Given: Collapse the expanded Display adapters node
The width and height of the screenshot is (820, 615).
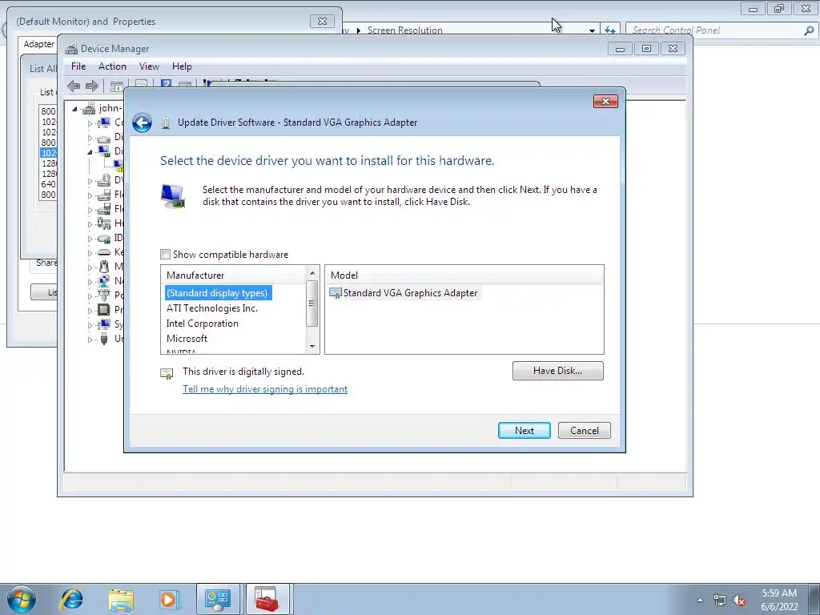Looking at the screenshot, I should point(90,151).
